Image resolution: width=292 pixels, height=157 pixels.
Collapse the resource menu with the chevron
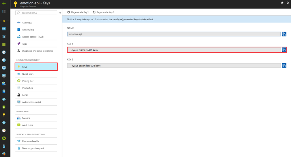click(x=60, y=13)
